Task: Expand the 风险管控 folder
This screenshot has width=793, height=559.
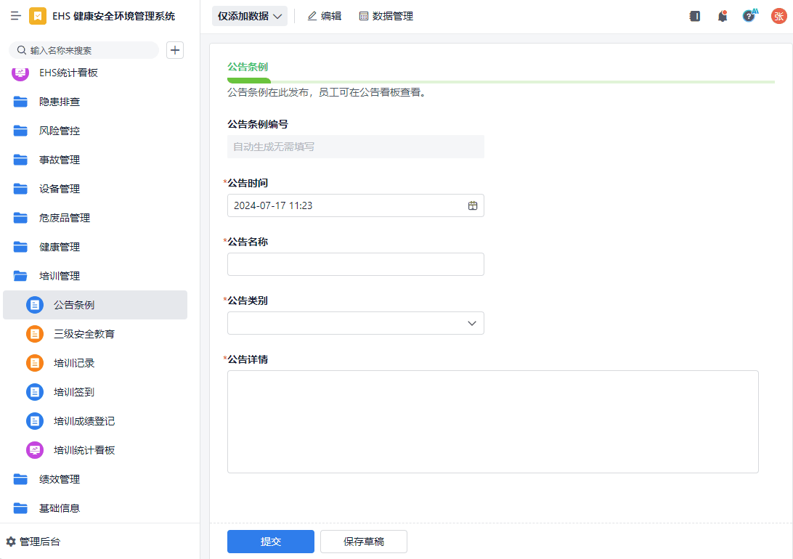Action: point(95,131)
